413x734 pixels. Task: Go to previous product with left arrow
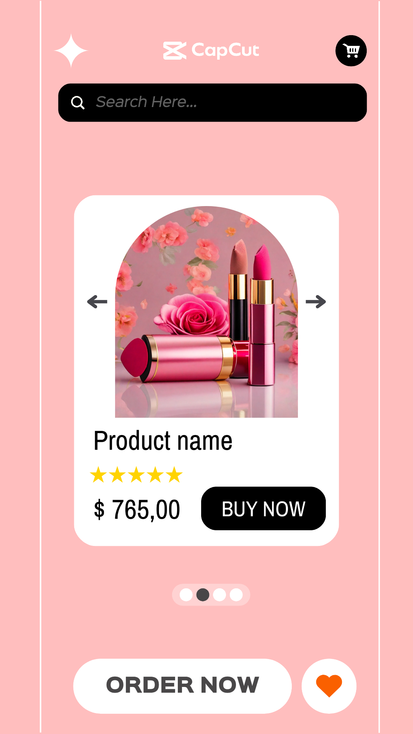pyautogui.click(x=97, y=302)
